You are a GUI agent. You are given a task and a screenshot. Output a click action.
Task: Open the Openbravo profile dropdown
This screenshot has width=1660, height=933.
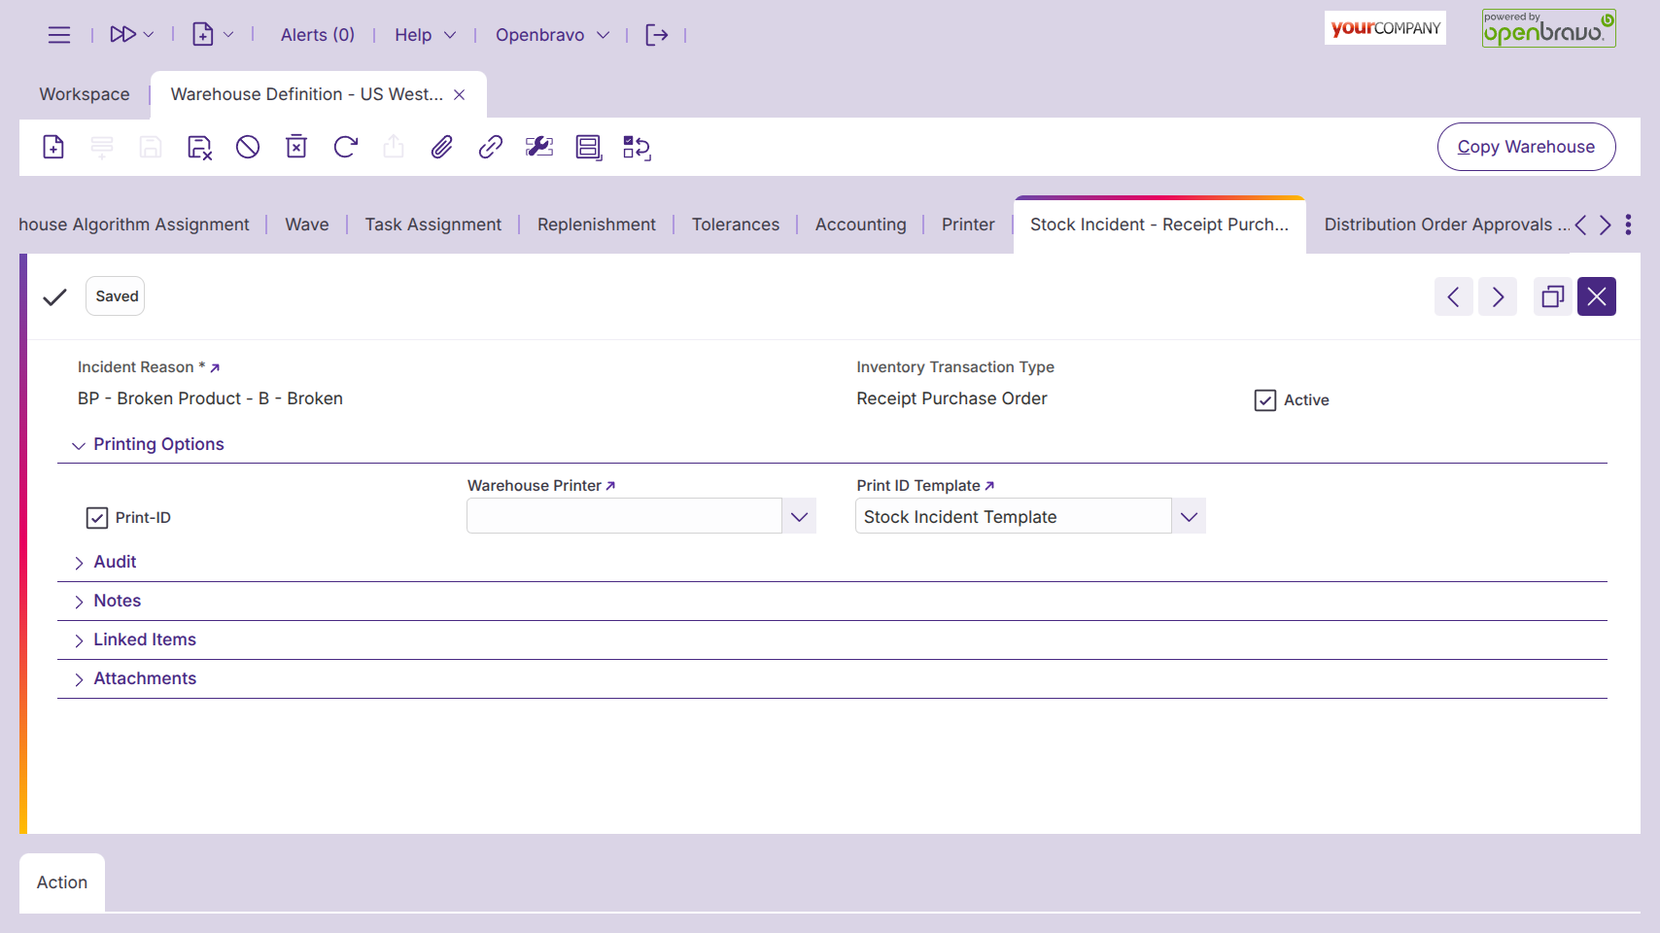point(552,35)
